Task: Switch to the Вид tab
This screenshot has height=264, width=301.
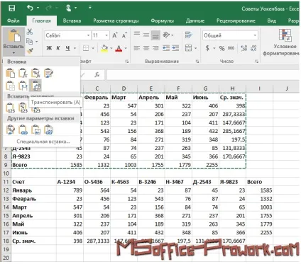Action: [272, 21]
